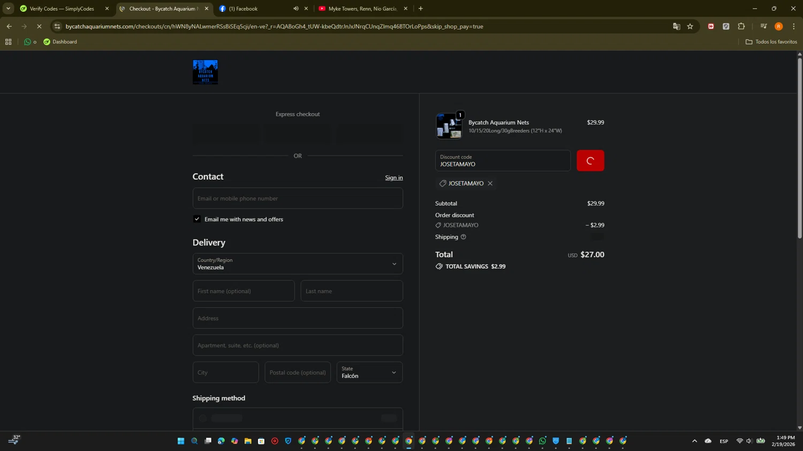The width and height of the screenshot is (803, 451).
Task: View site information icon in address bar
Action: [57, 26]
